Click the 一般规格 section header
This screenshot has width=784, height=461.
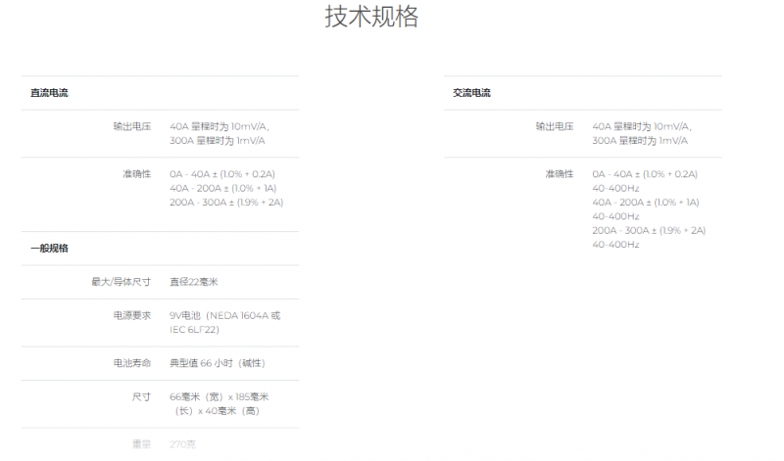[49, 249]
